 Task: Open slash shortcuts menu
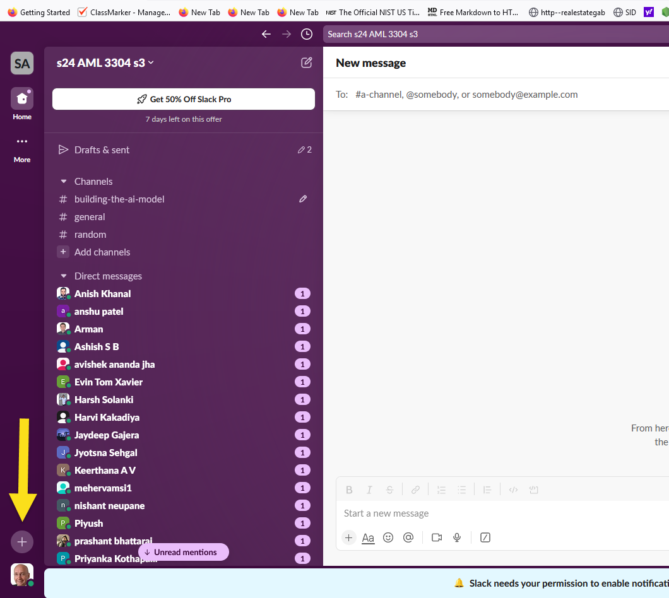[x=485, y=537]
